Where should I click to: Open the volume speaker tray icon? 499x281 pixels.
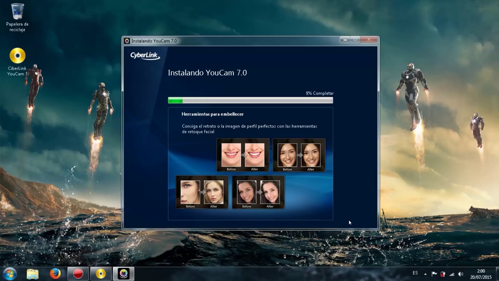pyautogui.click(x=461, y=274)
